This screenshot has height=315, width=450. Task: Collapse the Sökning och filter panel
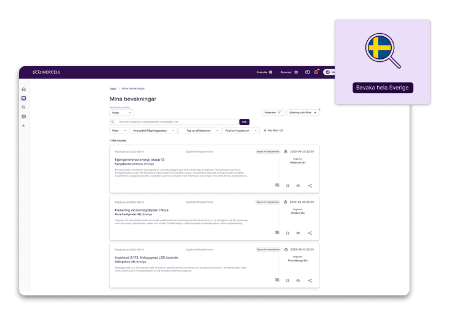pos(303,113)
